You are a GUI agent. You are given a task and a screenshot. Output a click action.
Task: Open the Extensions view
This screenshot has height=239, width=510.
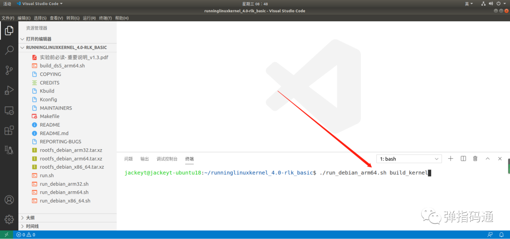click(x=9, y=130)
